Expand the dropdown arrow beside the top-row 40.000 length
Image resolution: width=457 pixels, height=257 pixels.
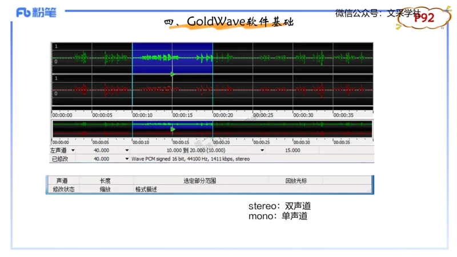click(x=126, y=150)
